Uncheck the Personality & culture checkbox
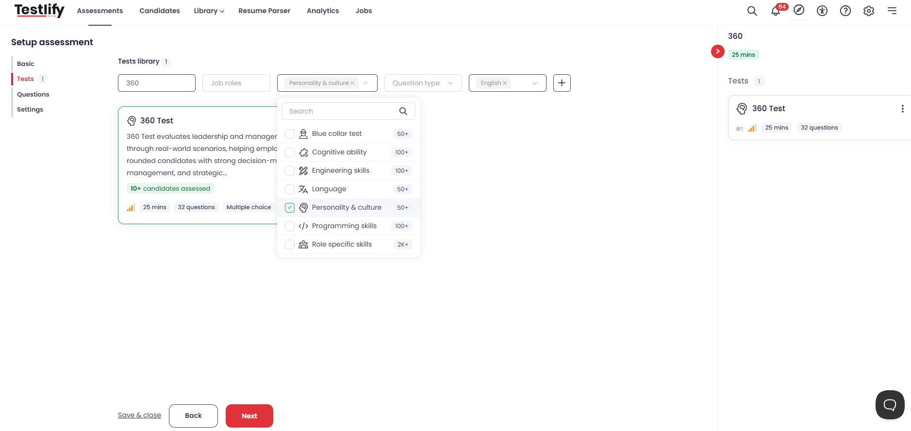 tap(290, 208)
